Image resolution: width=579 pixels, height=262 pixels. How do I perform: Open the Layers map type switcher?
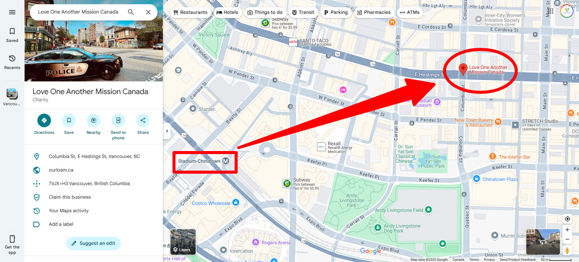pyautogui.click(x=183, y=242)
